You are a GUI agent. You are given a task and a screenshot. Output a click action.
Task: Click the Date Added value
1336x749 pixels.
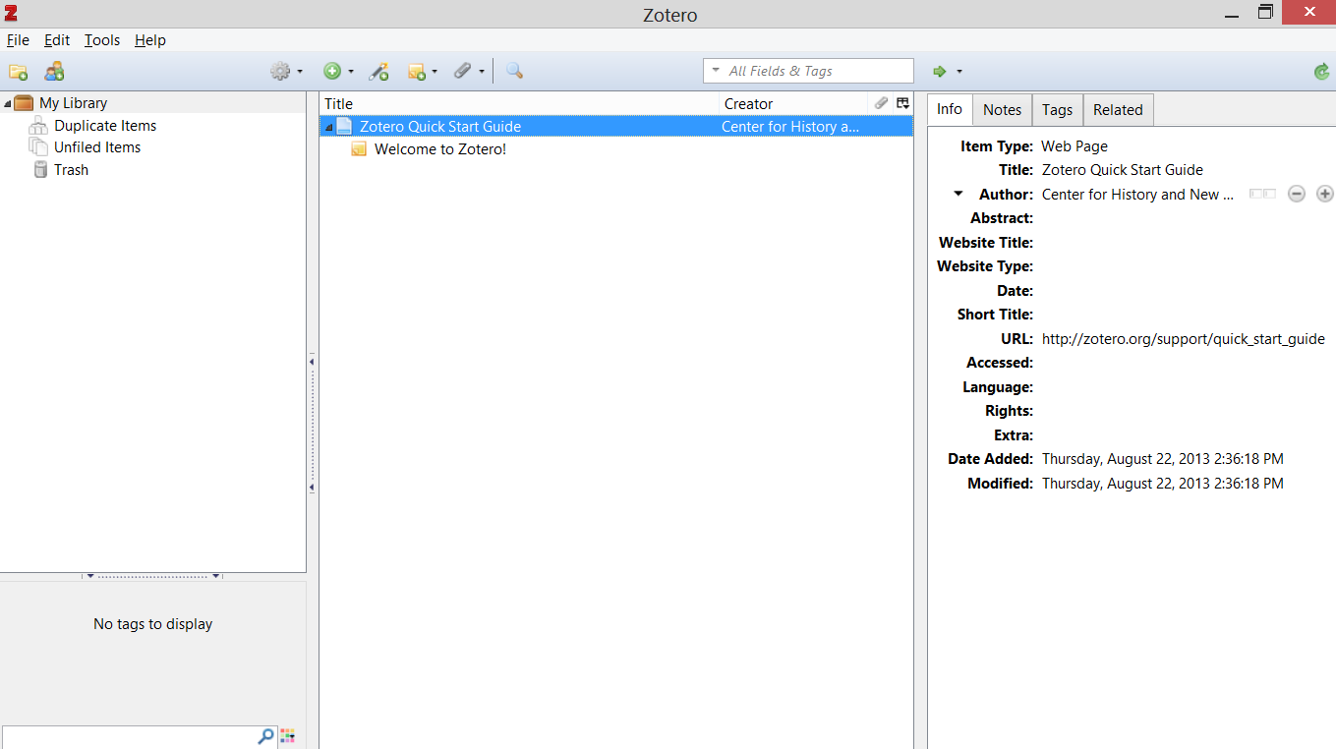tap(1163, 459)
